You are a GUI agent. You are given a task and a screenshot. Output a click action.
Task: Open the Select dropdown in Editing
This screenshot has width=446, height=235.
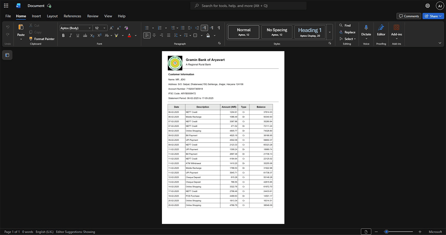pyautogui.click(x=348, y=39)
